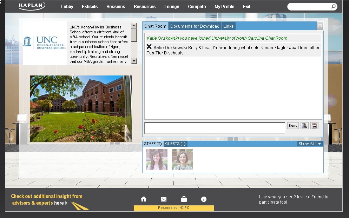The height and width of the screenshot is (218, 349).
Task: Click the calendar icon next to Send
Action: click(314, 126)
